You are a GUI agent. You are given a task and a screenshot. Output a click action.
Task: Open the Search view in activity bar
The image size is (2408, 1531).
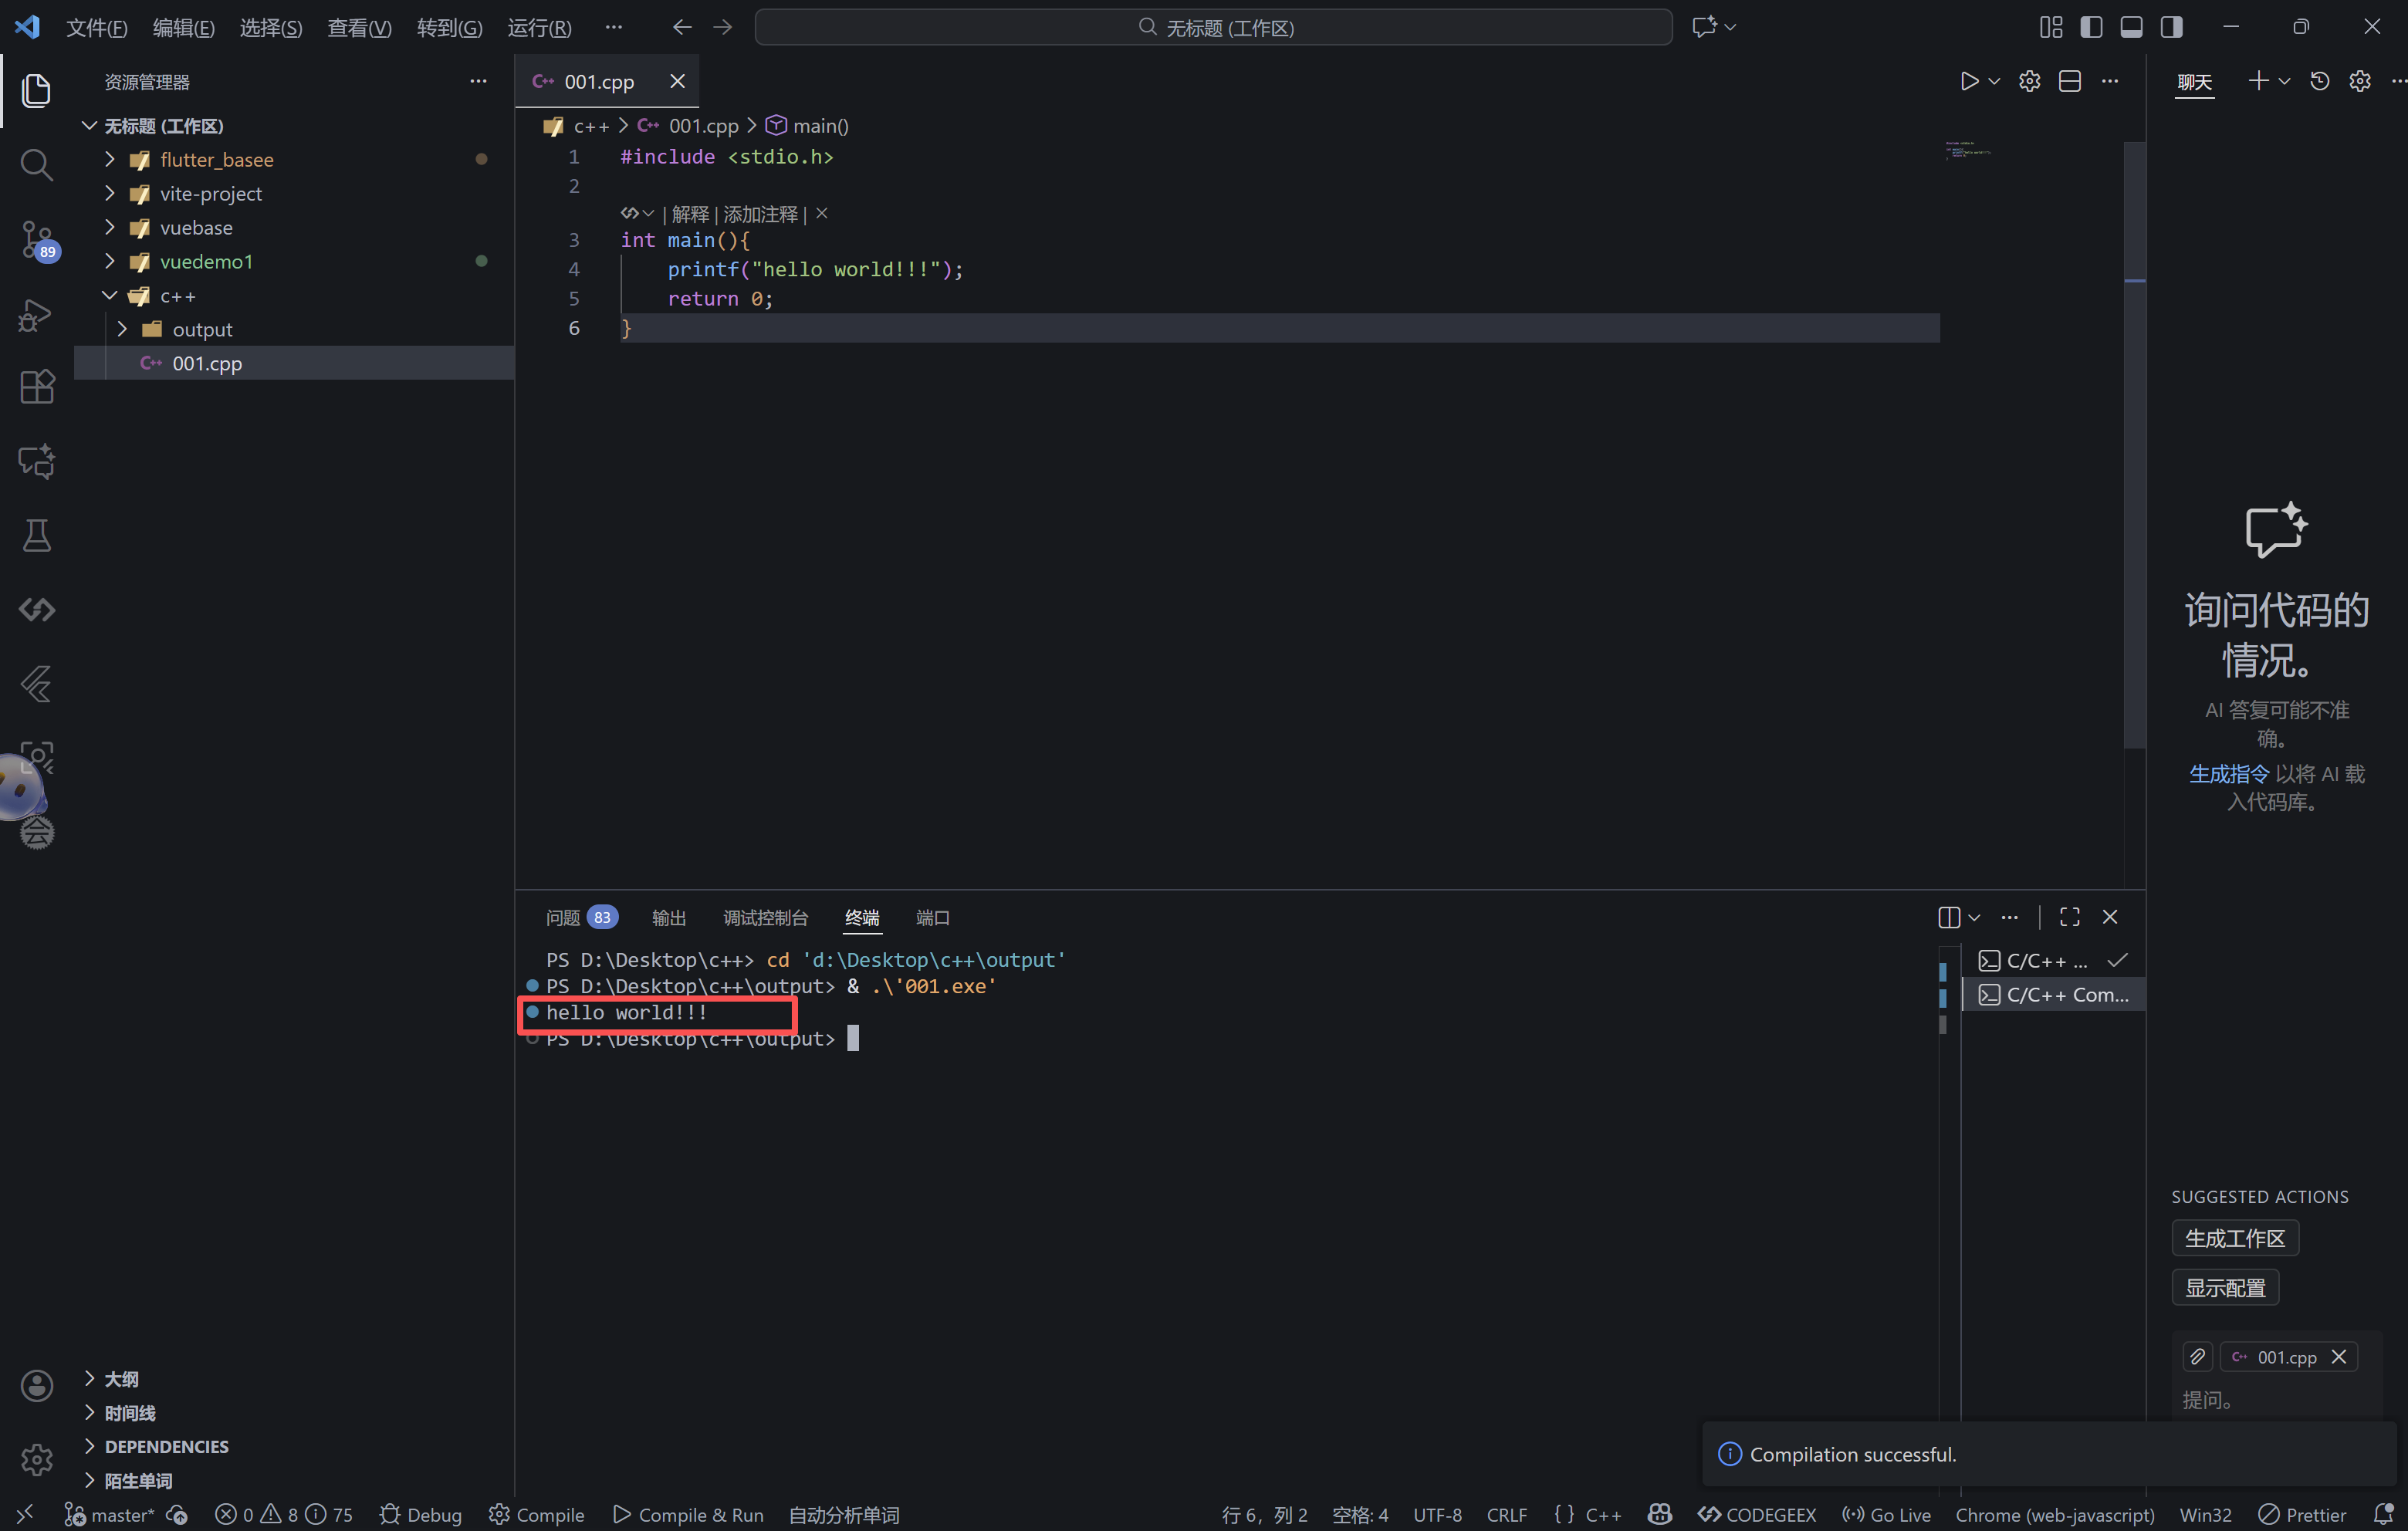click(36, 164)
